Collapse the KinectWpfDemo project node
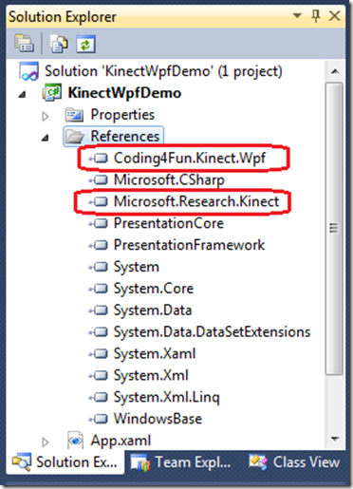Image resolution: width=353 pixels, height=489 pixels. point(22,94)
